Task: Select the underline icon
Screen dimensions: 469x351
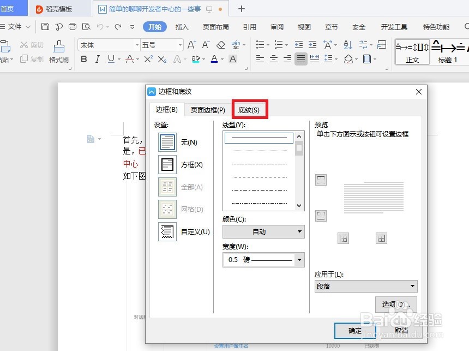Action: 110,59
